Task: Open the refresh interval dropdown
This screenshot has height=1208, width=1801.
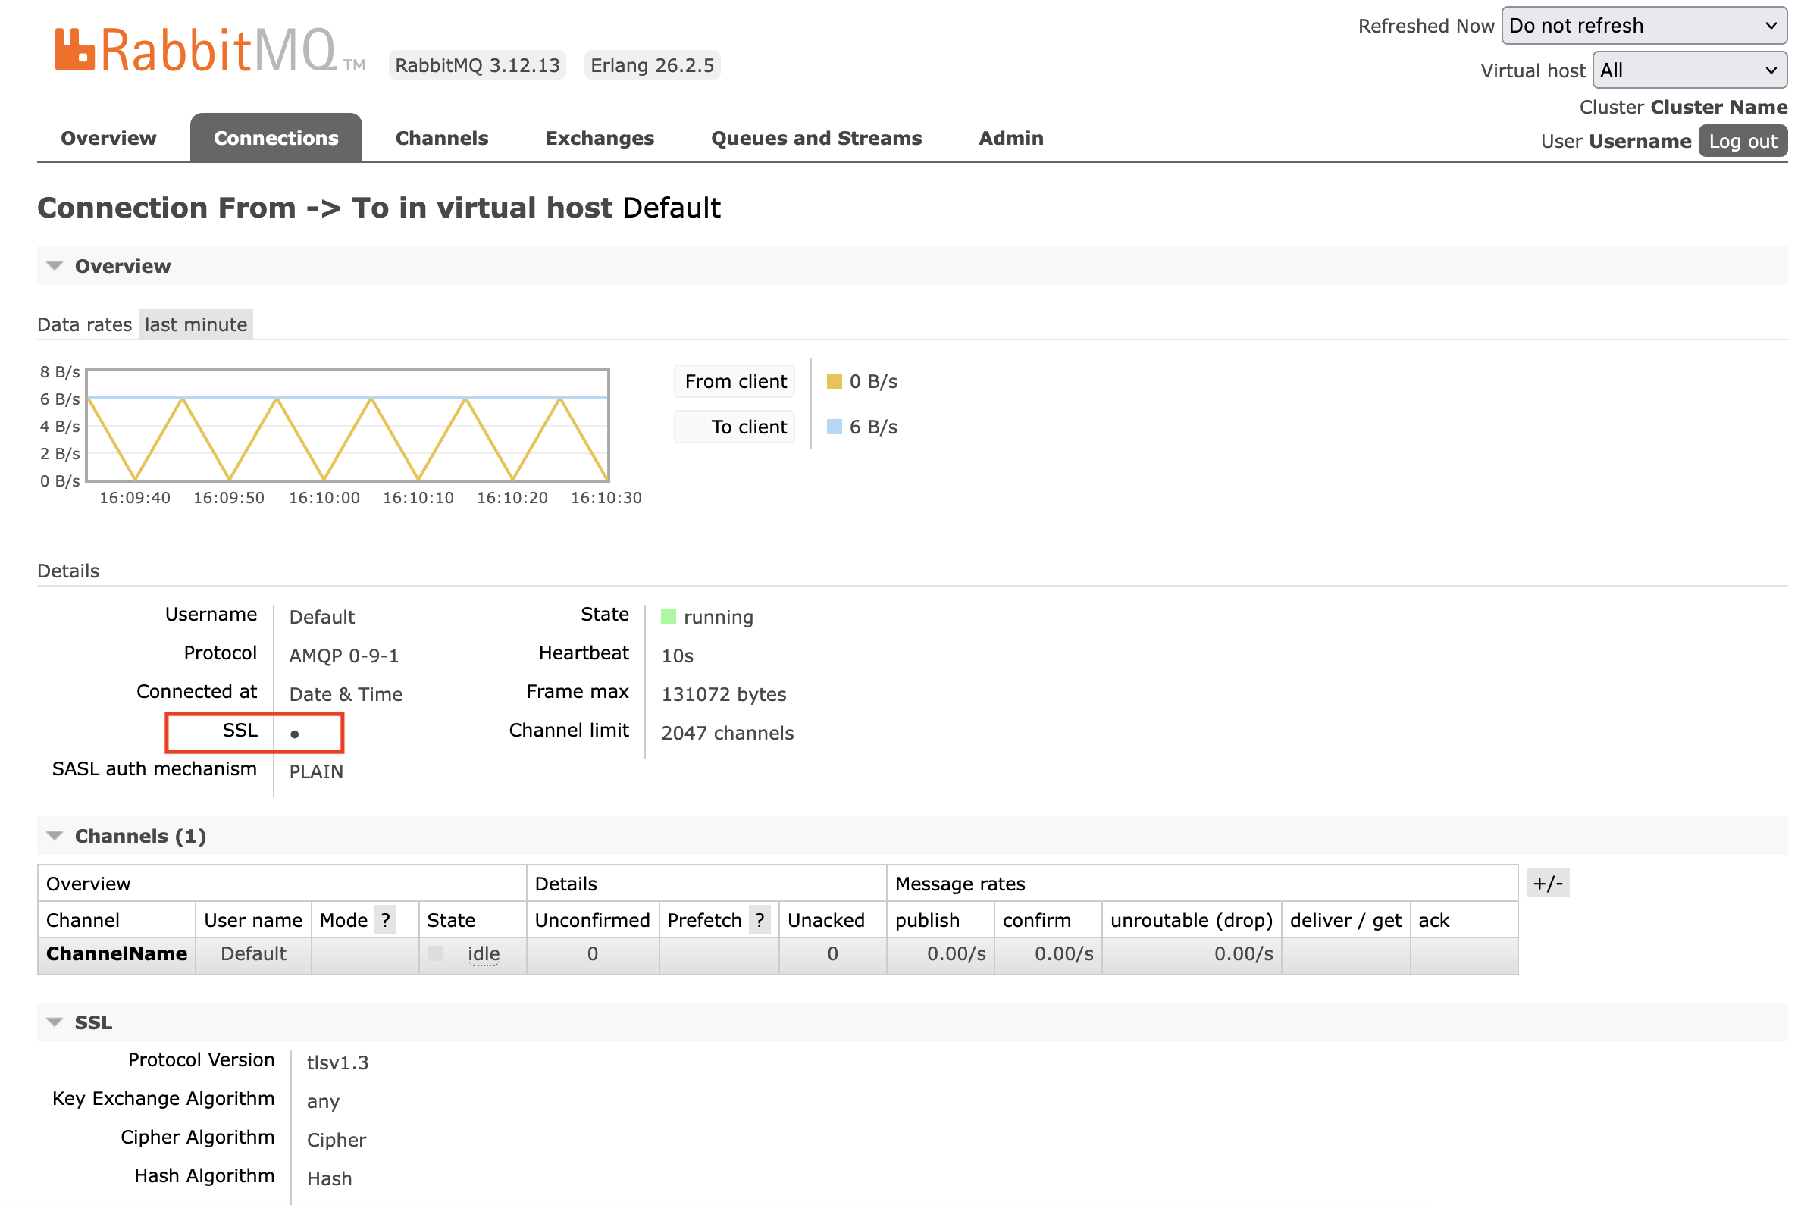Action: click(1643, 26)
